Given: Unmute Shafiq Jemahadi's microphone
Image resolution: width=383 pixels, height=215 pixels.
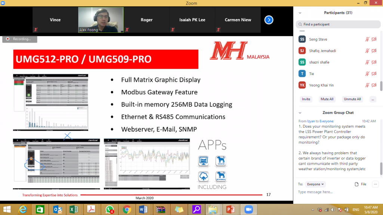Looking at the screenshot, I should (367, 51).
